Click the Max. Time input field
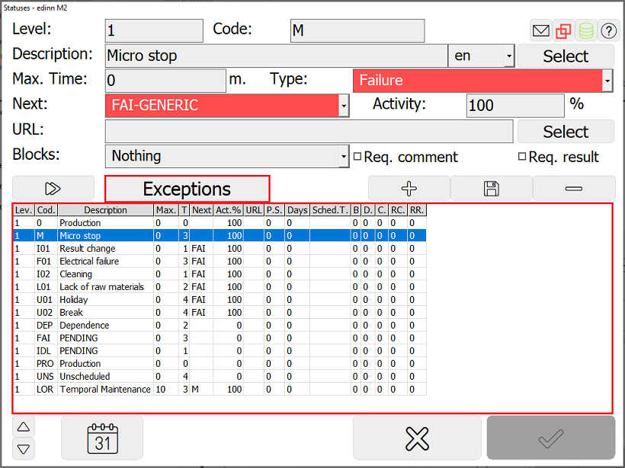Screen dimensions: 625x468 coord(165,81)
